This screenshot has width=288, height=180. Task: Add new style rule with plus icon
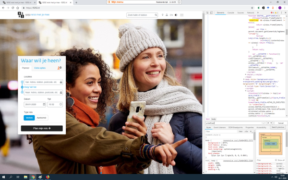[x=251, y=132]
